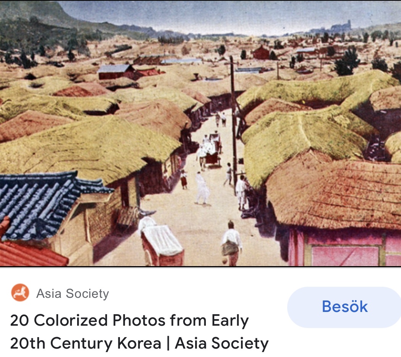The image size is (401, 357).
Task: Click the rickshaw cart on the street
Action: (x=213, y=151)
